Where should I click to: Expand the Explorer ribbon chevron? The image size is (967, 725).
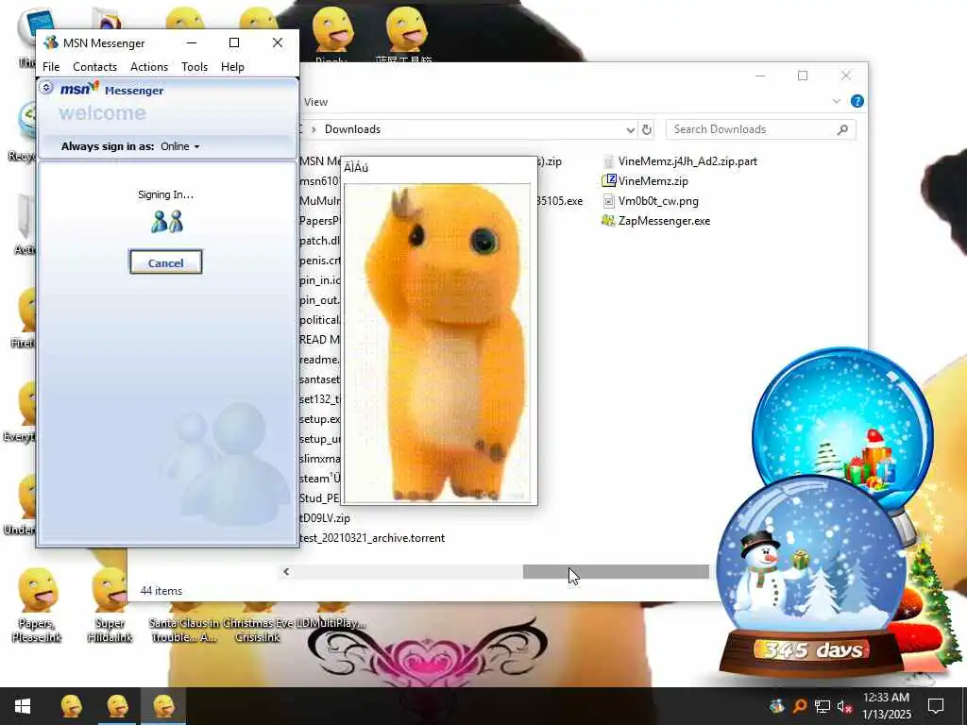(x=837, y=101)
